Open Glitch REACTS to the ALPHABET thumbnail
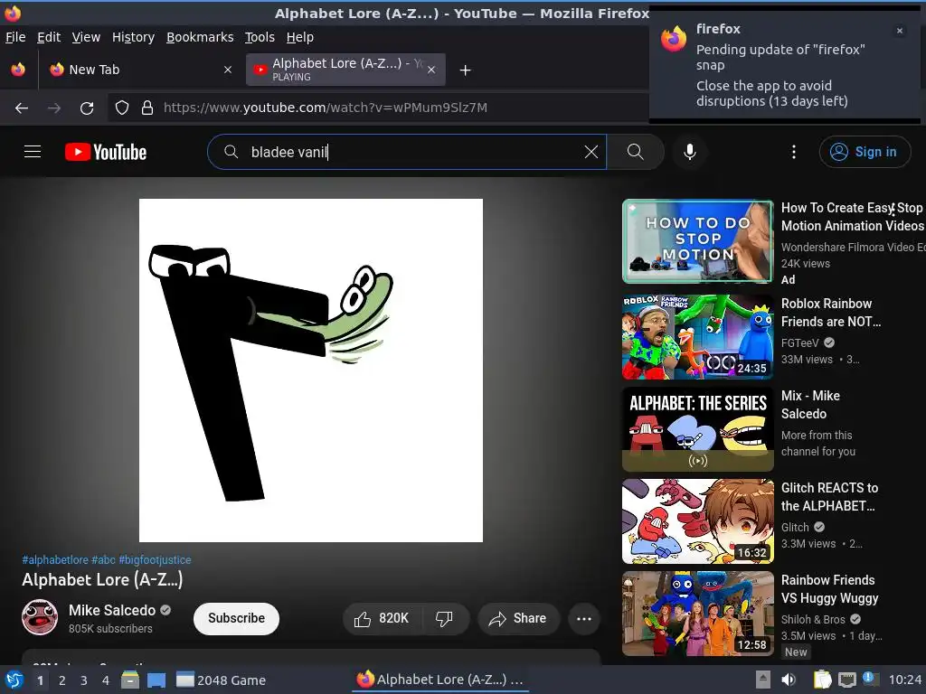Image resolution: width=926 pixels, height=694 pixels. point(697,521)
